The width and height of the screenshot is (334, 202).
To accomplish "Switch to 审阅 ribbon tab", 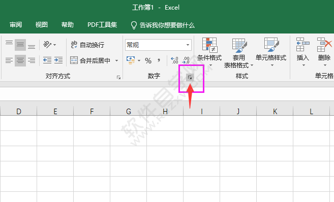I will tap(16, 25).
